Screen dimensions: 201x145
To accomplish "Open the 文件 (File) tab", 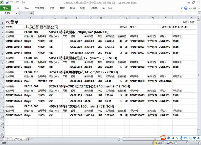I will tap(5, 8).
